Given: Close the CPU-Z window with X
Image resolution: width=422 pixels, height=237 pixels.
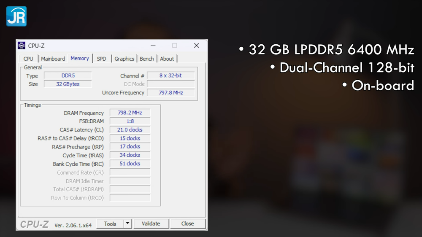Looking at the screenshot, I should coord(197,46).
